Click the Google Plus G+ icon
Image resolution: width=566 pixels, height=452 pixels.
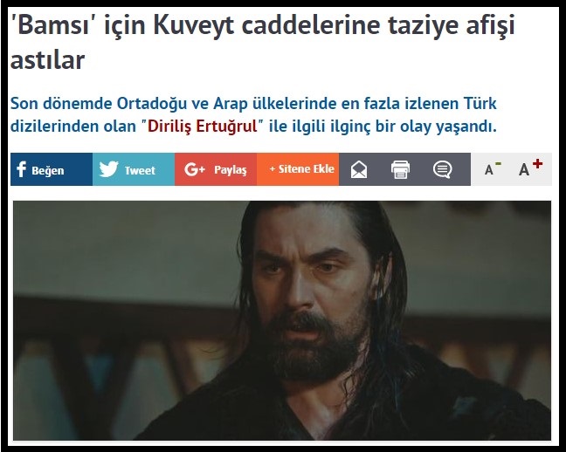[195, 169]
